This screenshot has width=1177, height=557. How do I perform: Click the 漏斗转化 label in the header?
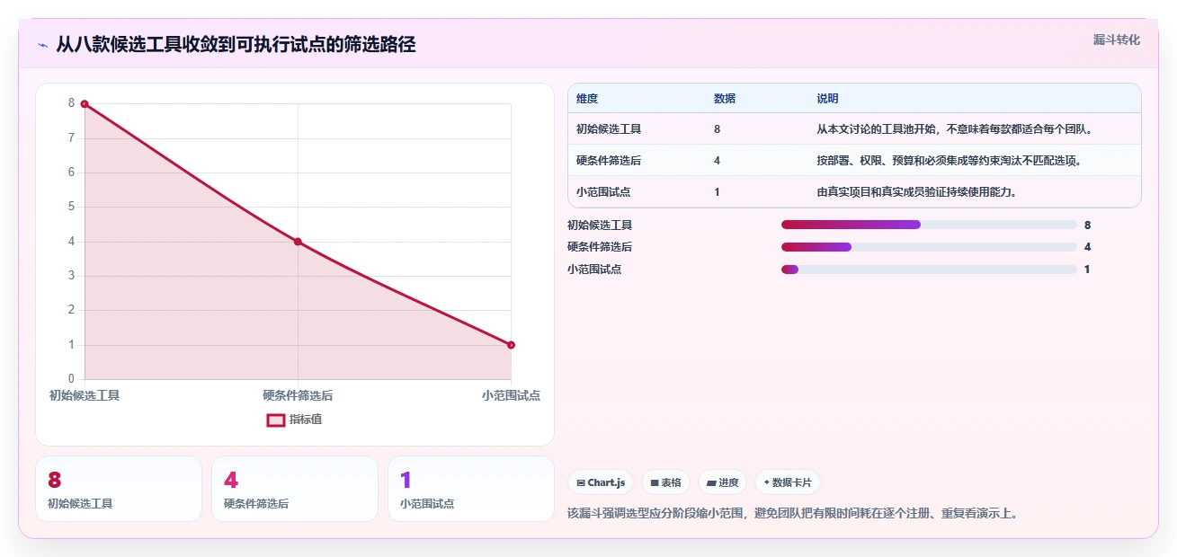pyautogui.click(x=1117, y=40)
